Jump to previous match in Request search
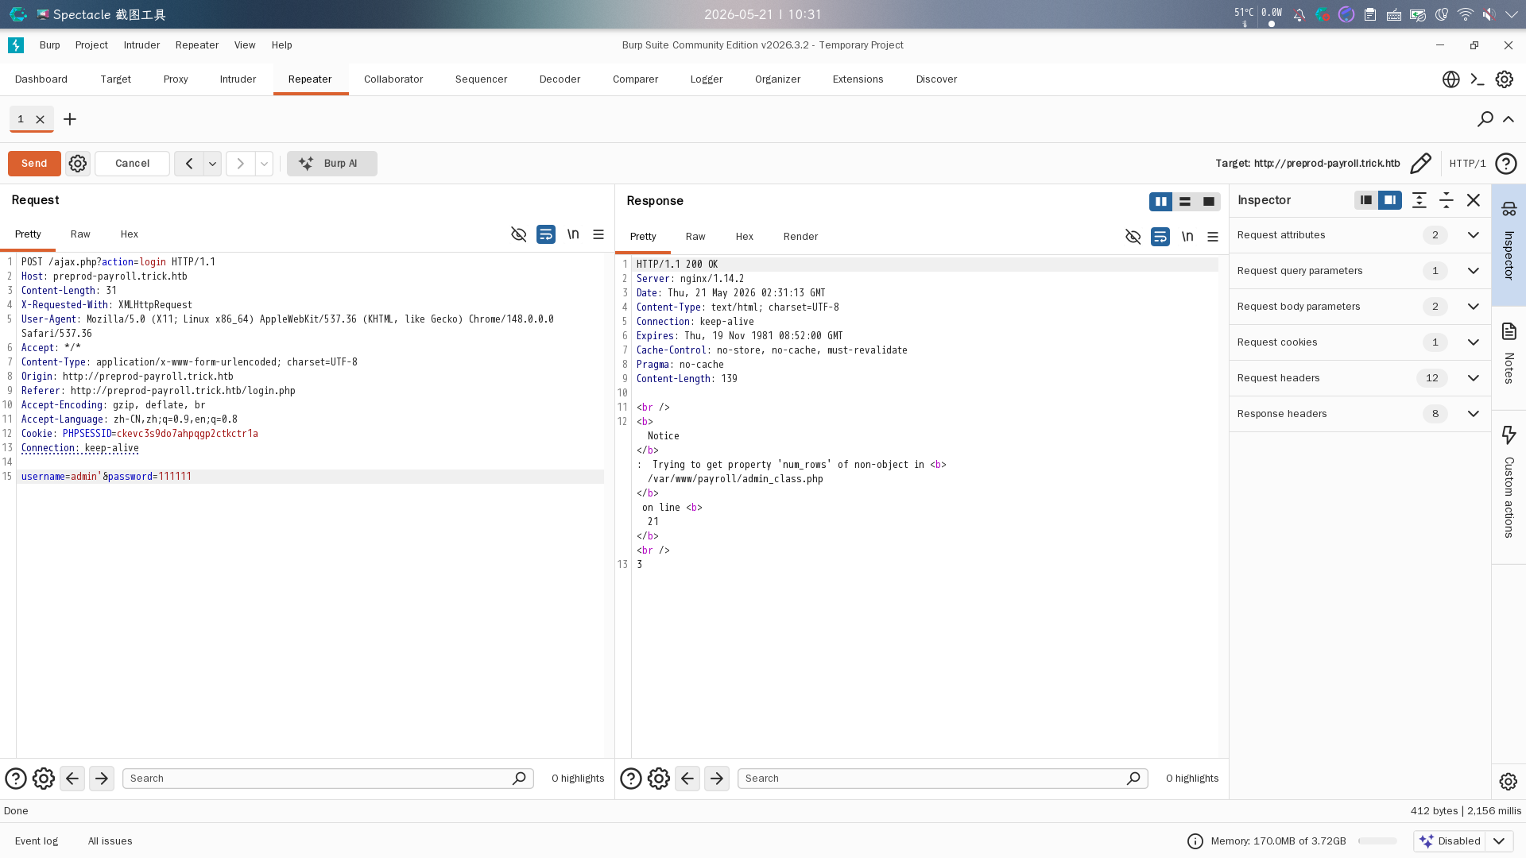The width and height of the screenshot is (1526, 858). point(72,779)
